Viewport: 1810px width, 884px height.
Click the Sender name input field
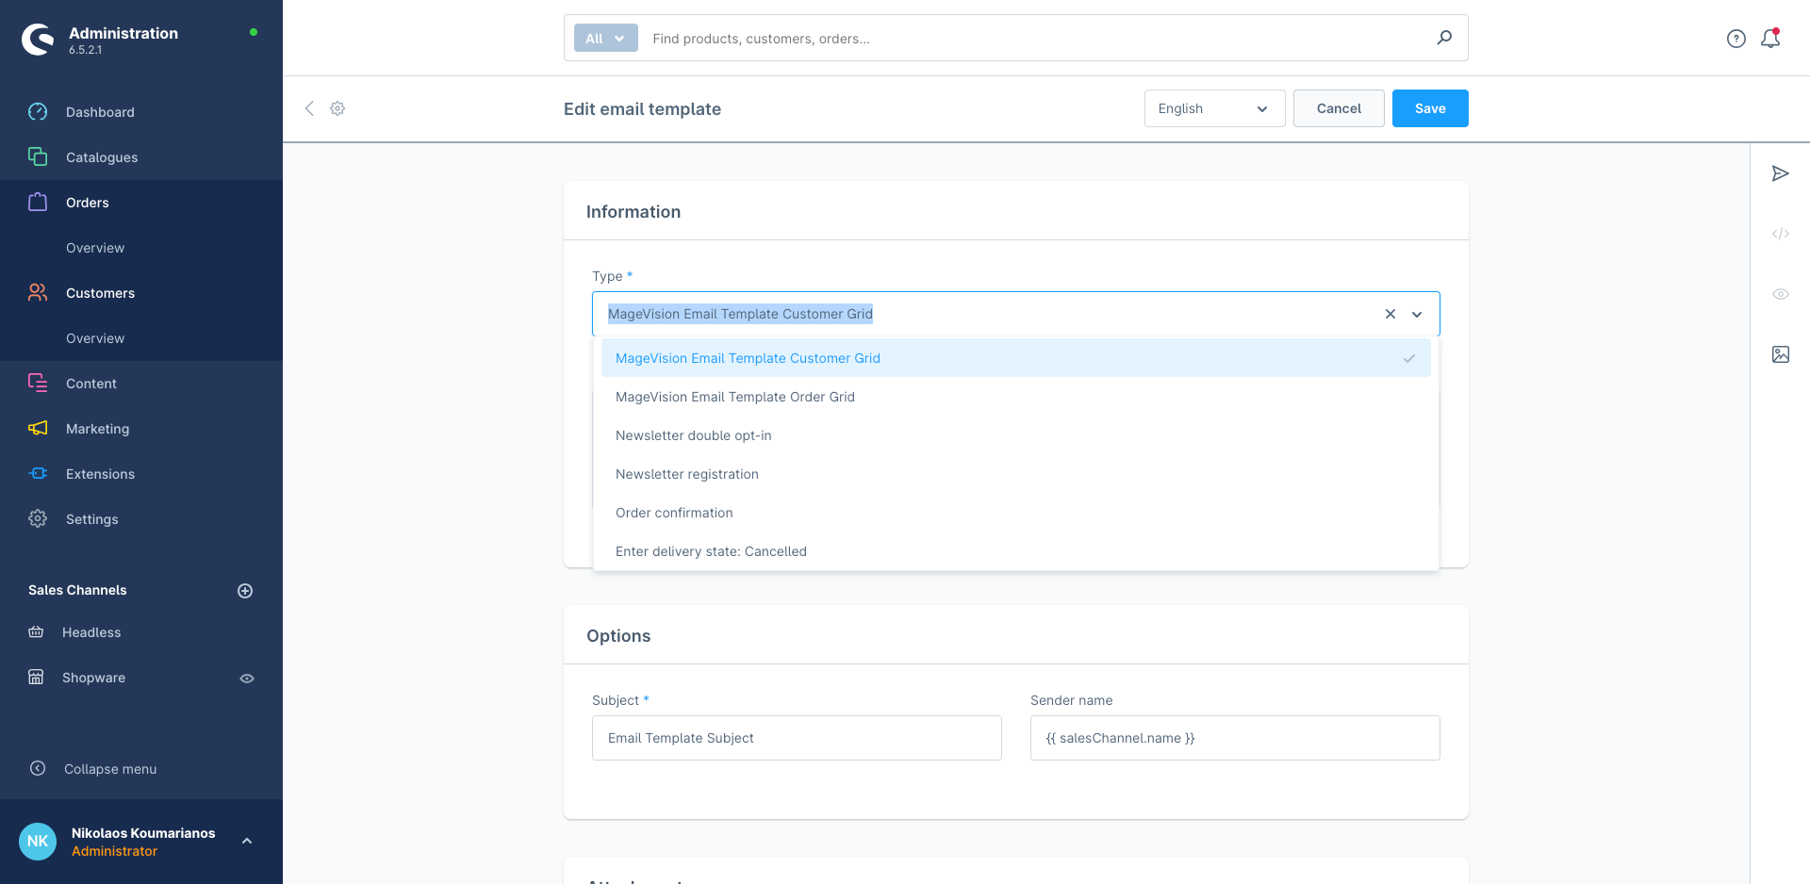pyautogui.click(x=1235, y=738)
